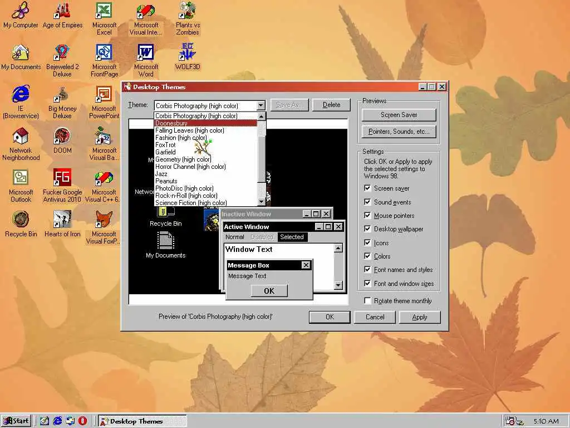The height and width of the screenshot is (428, 570).
Task: Select the Microsoft Outlook desktop icon
Action: point(21,186)
